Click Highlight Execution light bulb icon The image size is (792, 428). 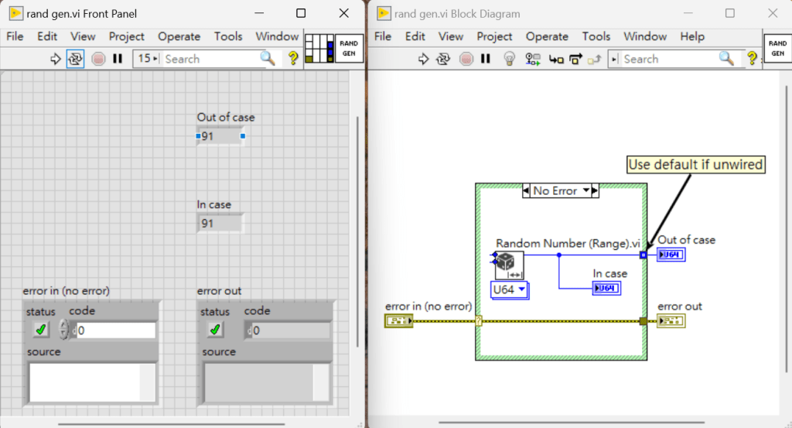[509, 59]
